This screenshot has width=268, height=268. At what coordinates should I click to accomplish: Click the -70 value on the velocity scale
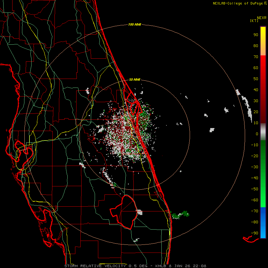point(255,211)
